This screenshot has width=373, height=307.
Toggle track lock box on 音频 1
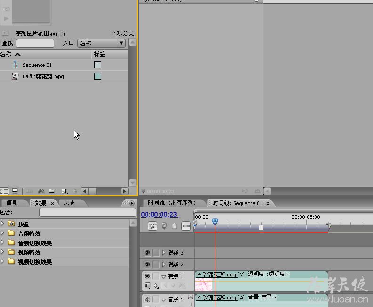(x=155, y=299)
